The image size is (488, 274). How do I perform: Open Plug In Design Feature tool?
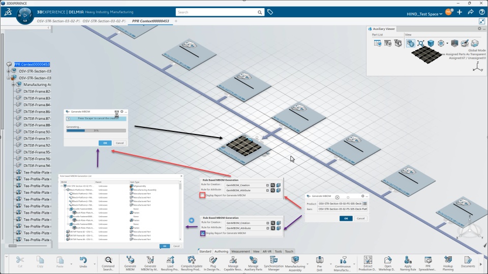[213, 263]
